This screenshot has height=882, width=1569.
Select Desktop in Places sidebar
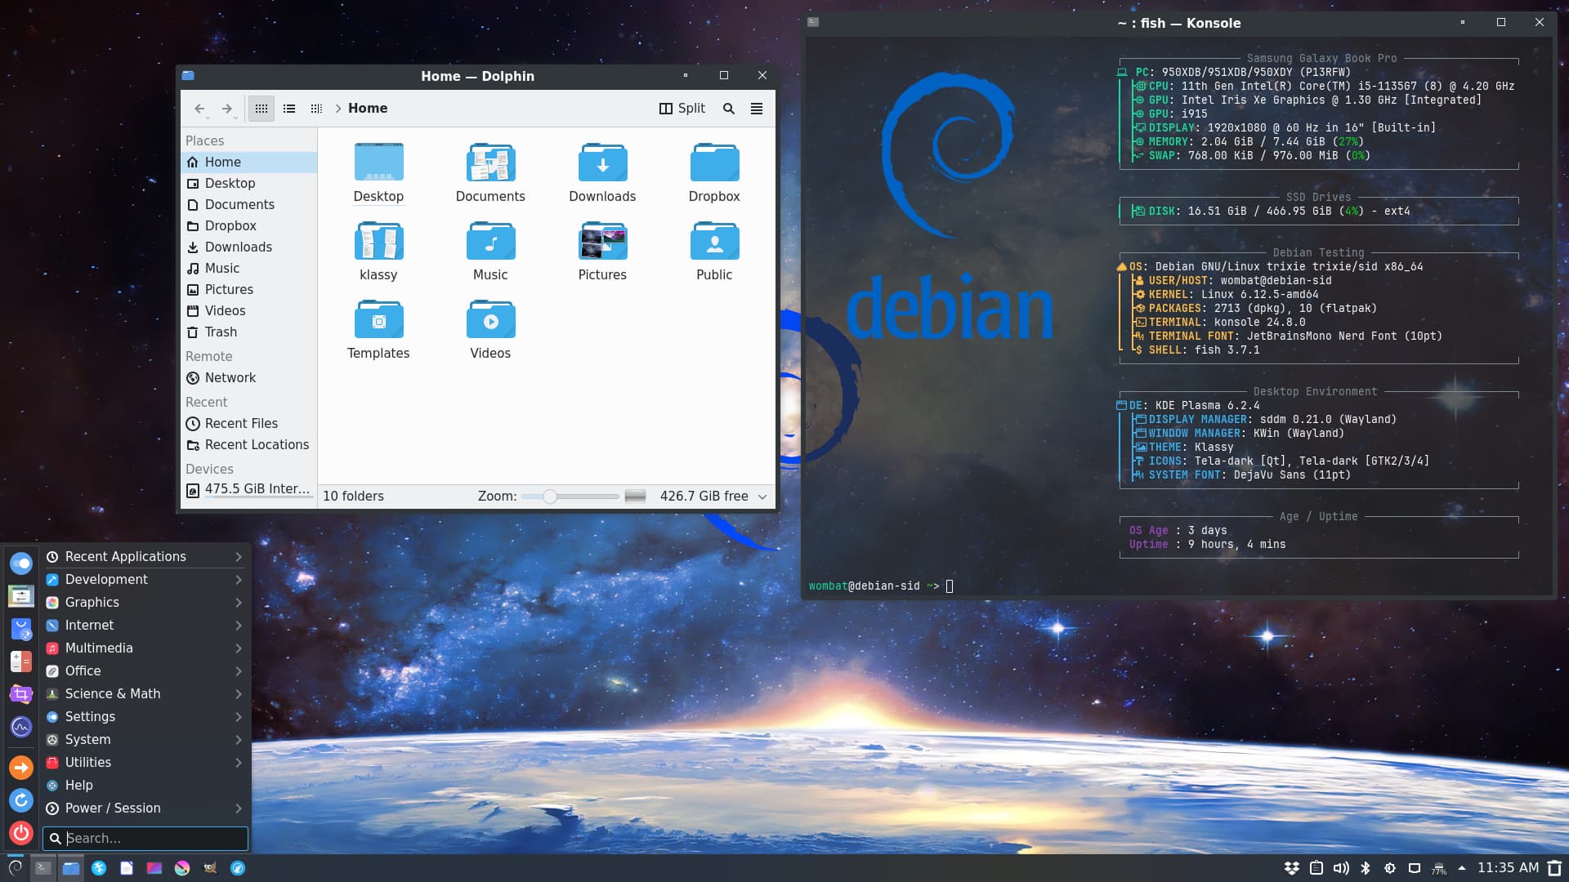point(248,184)
